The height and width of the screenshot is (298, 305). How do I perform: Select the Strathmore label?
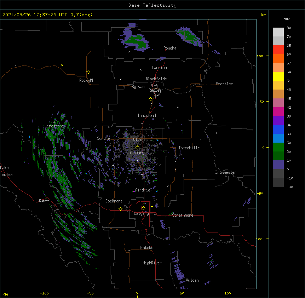point(183,215)
